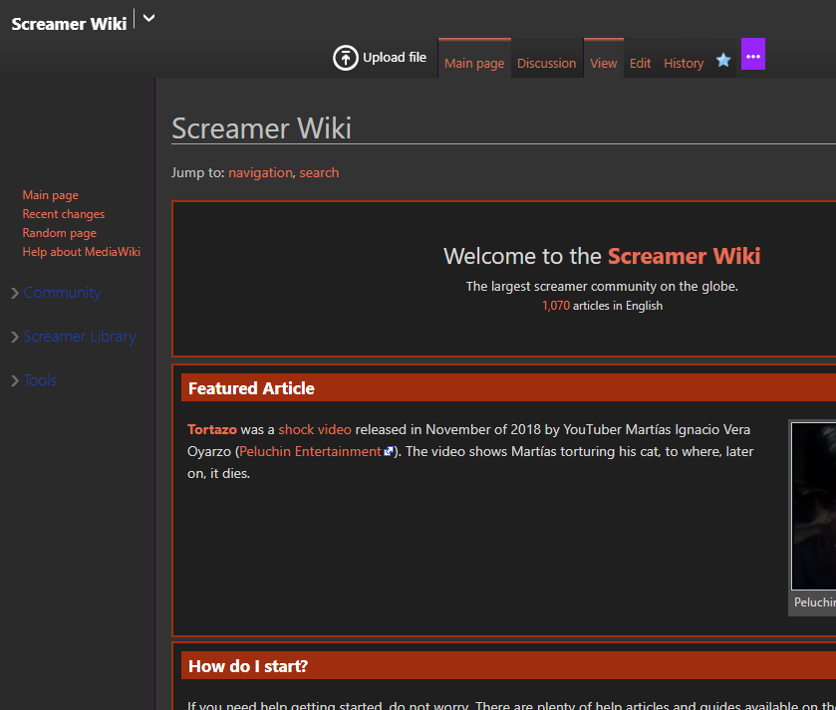This screenshot has width=836, height=710.
Task: Jump to search link
Action: click(x=319, y=172)
